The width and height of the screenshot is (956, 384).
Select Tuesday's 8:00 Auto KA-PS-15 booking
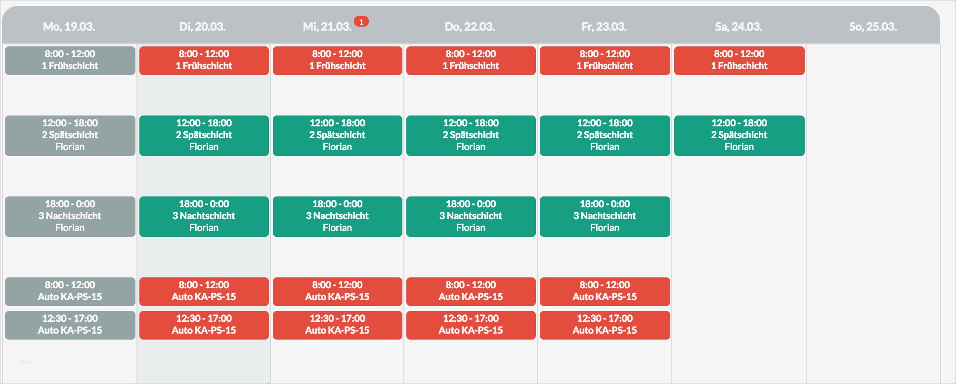(204, 291)
